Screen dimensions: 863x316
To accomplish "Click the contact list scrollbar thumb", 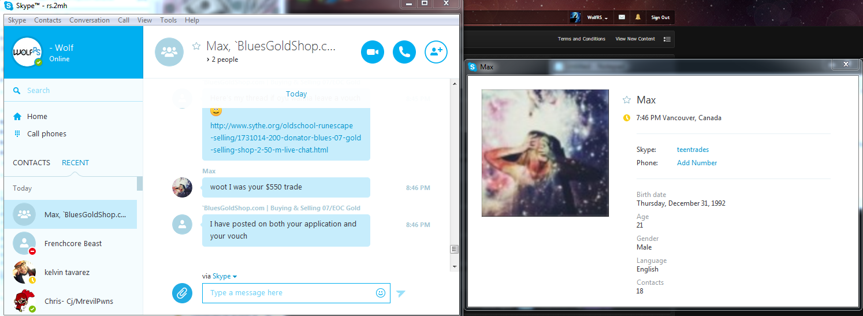I will [x=140, y=183].
